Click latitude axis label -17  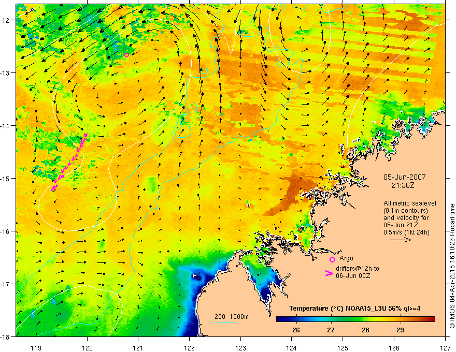click(x=6, y=284)
